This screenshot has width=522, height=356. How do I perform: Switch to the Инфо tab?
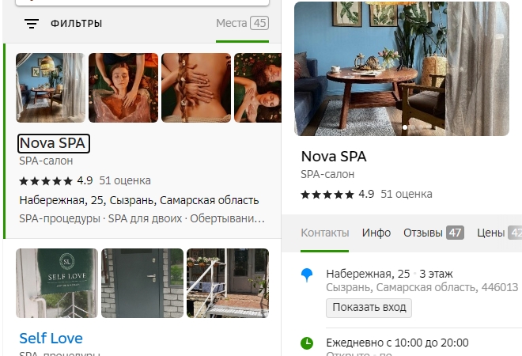[x=376, y=233]
